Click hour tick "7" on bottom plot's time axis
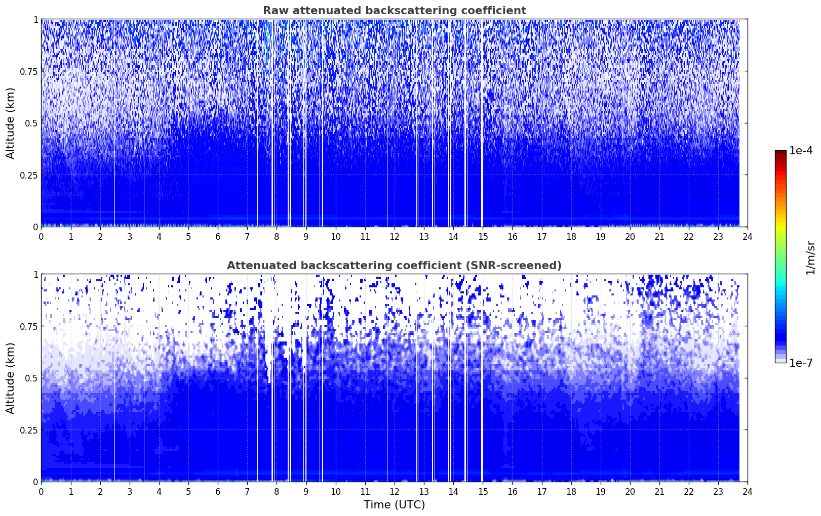The width and height of the screenshot is (821, 516). (247, 491)
